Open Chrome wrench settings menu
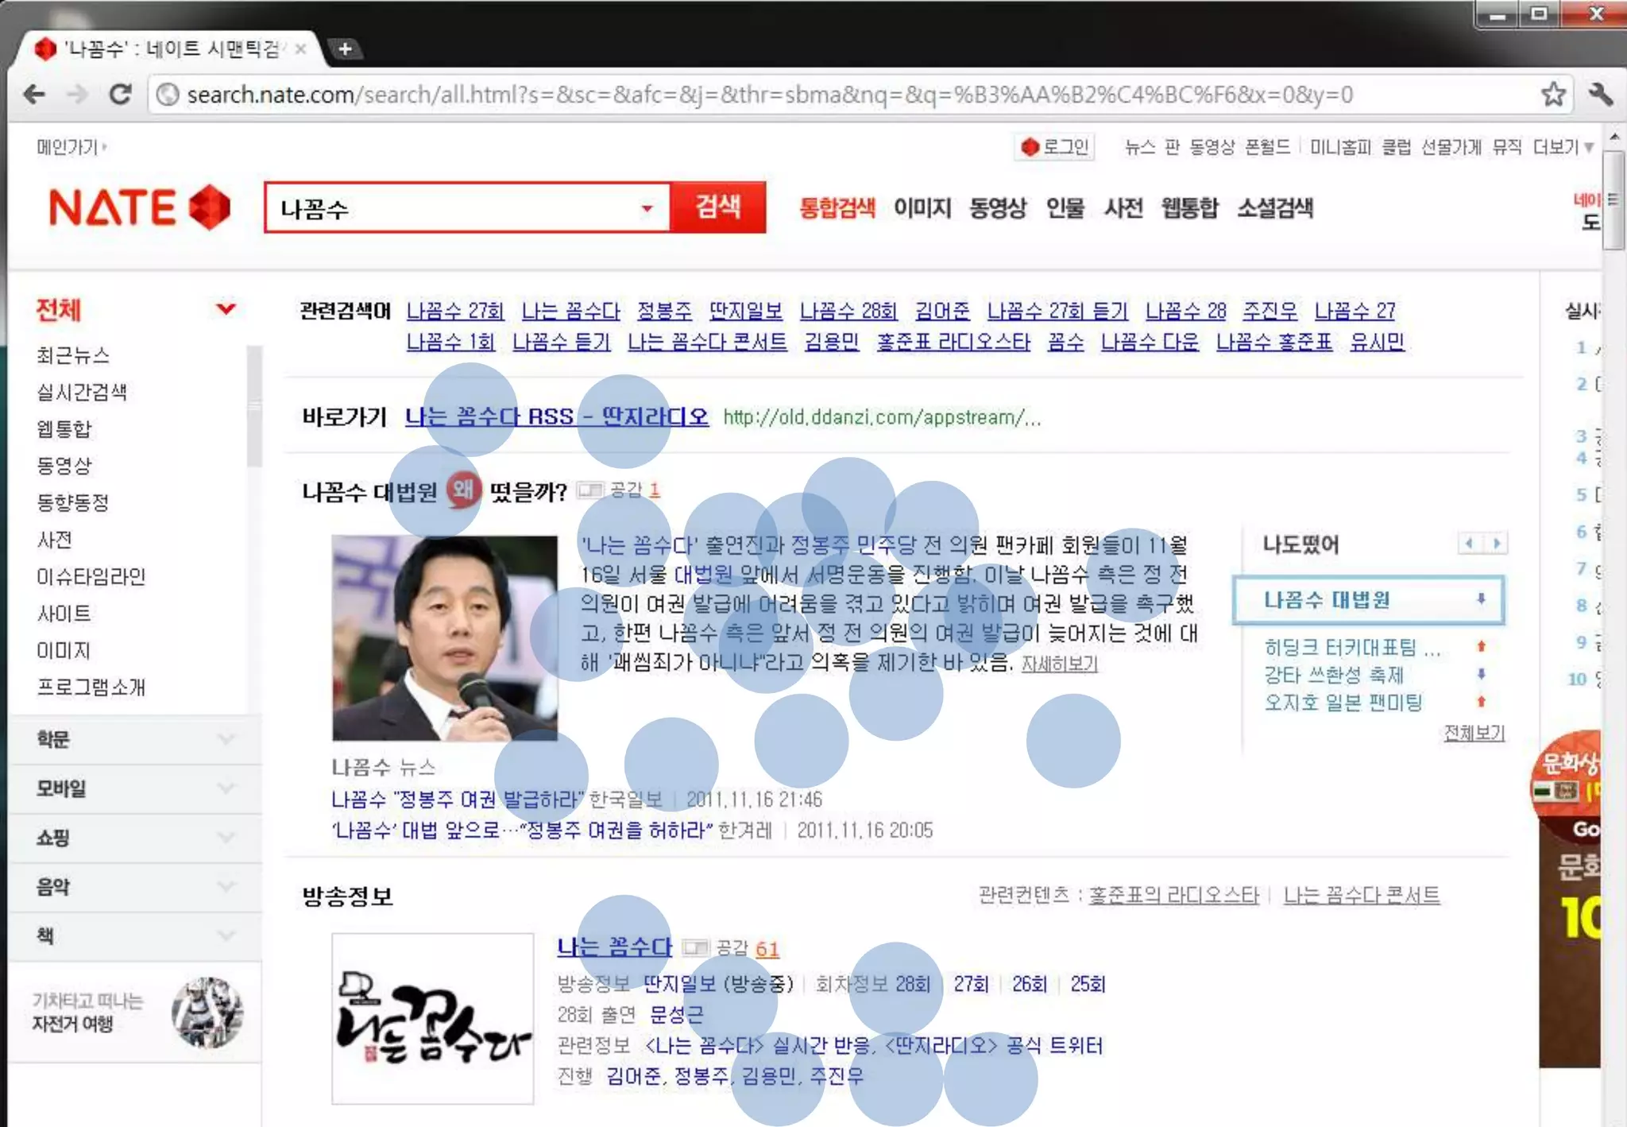 [x=1600, y=95]
